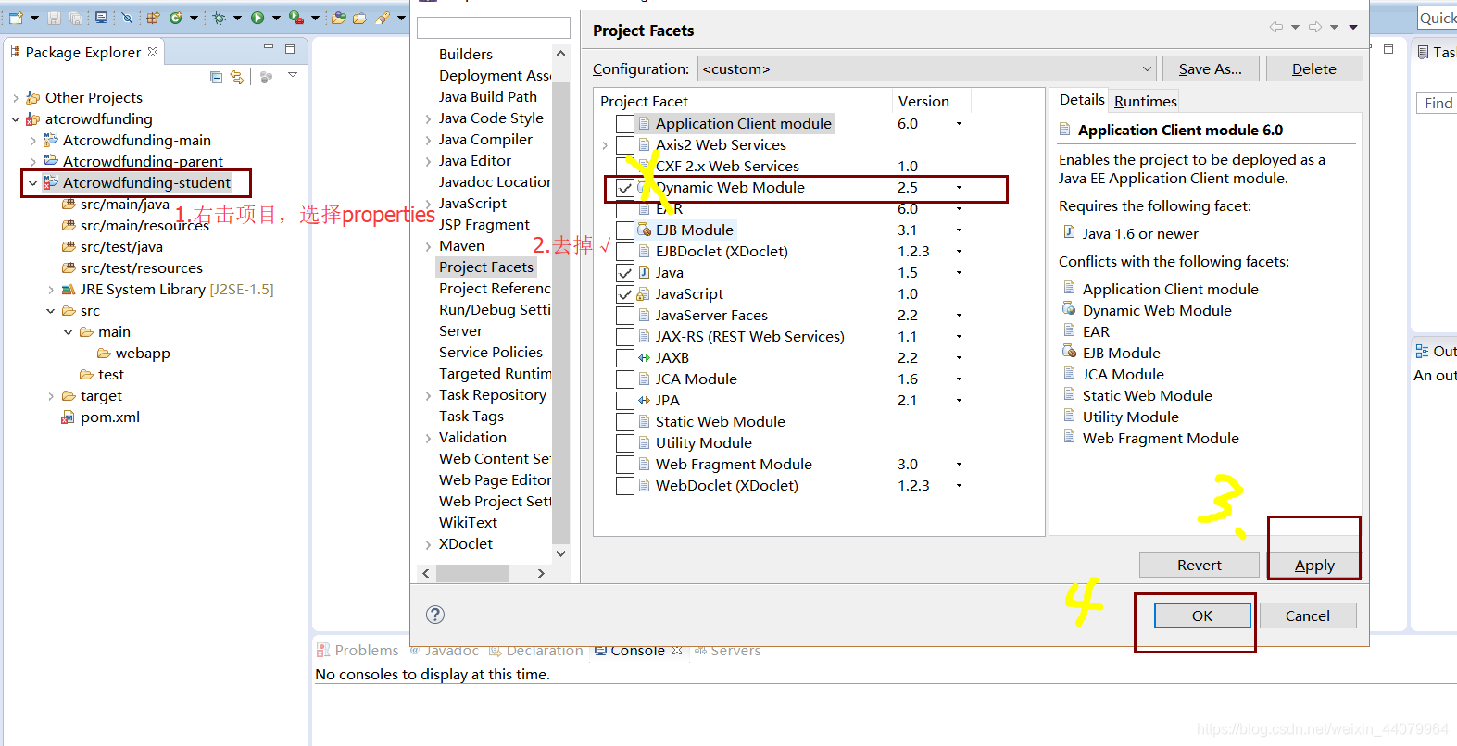Click the Open Type toolbar icon
This screenshot has width=1457, height=746.
pyautogui.click(x=339, y=18)
